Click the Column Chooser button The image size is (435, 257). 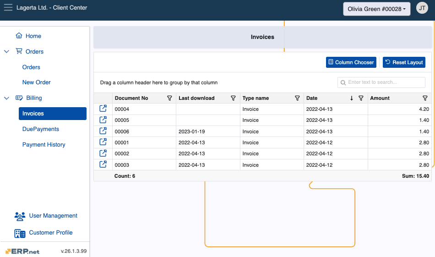coord(351,62)
